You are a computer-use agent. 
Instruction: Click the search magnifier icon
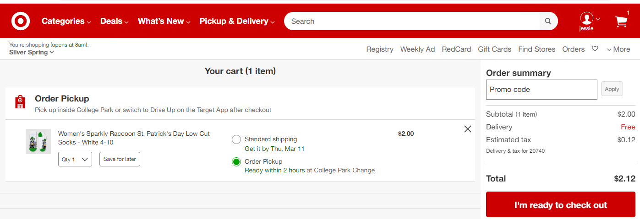[548, 21]
